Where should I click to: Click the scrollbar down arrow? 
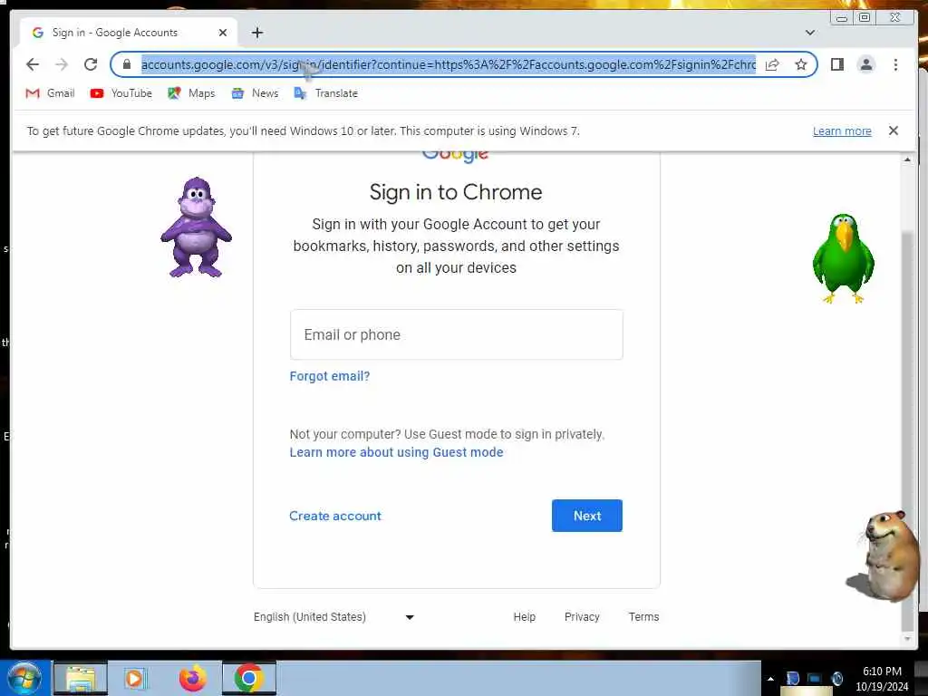907,639
